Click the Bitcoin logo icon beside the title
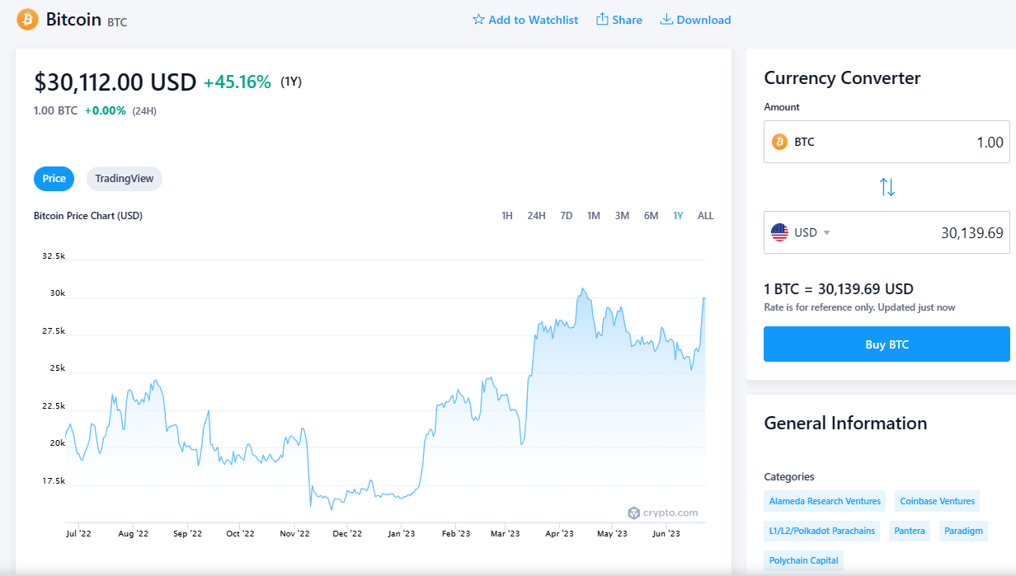This screenshot has width=1016, height=576. pos(27,20)
